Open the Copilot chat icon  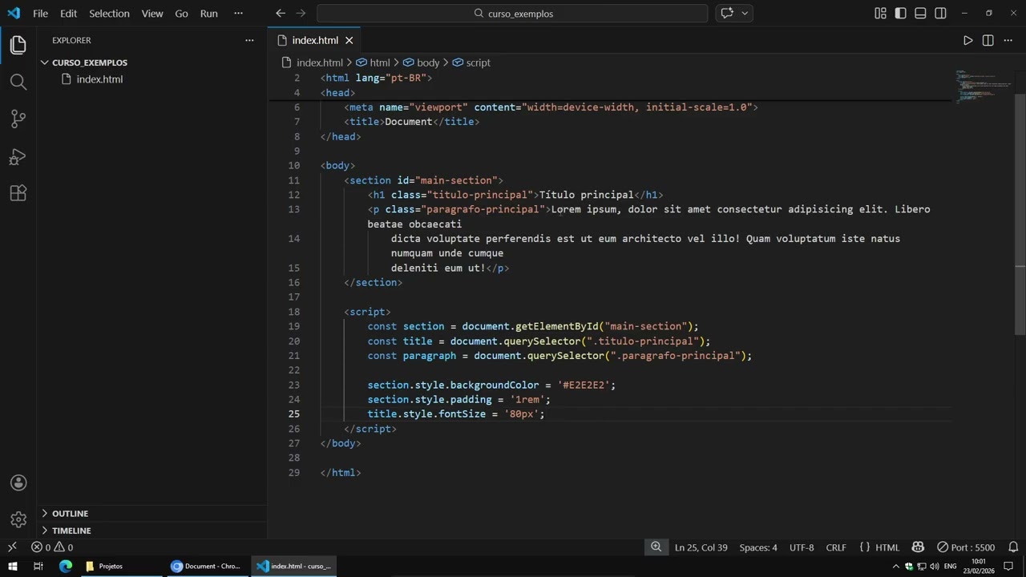[x=727, y=13]
